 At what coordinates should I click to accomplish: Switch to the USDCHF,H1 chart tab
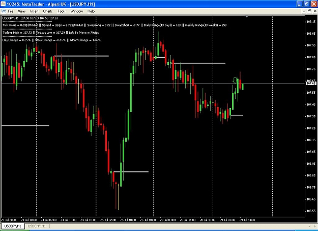[37, 226]
